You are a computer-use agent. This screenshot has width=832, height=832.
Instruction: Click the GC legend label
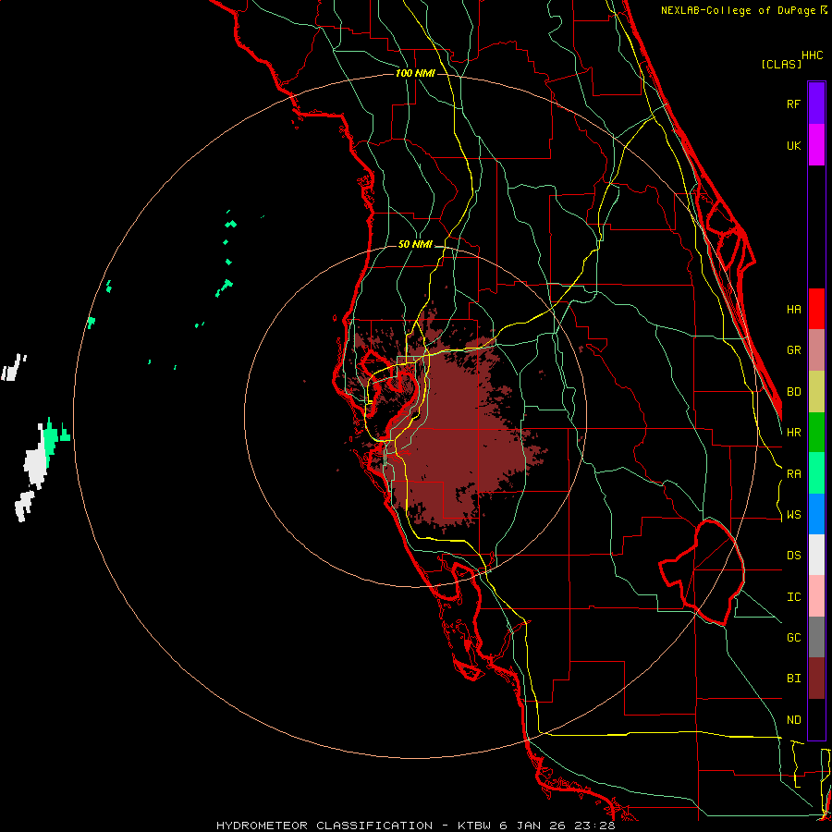click(793, 637)
